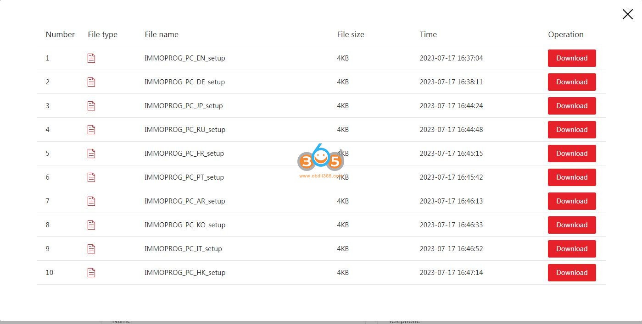Select file name IMMOPROG_PC_RU_setup

coord(185,130)
